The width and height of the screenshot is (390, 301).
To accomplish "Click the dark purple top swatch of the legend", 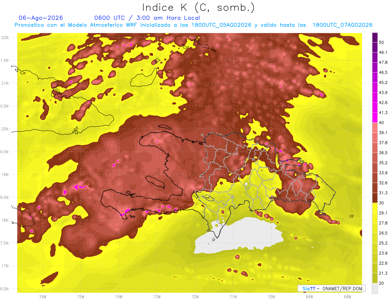I will [375, 38].
